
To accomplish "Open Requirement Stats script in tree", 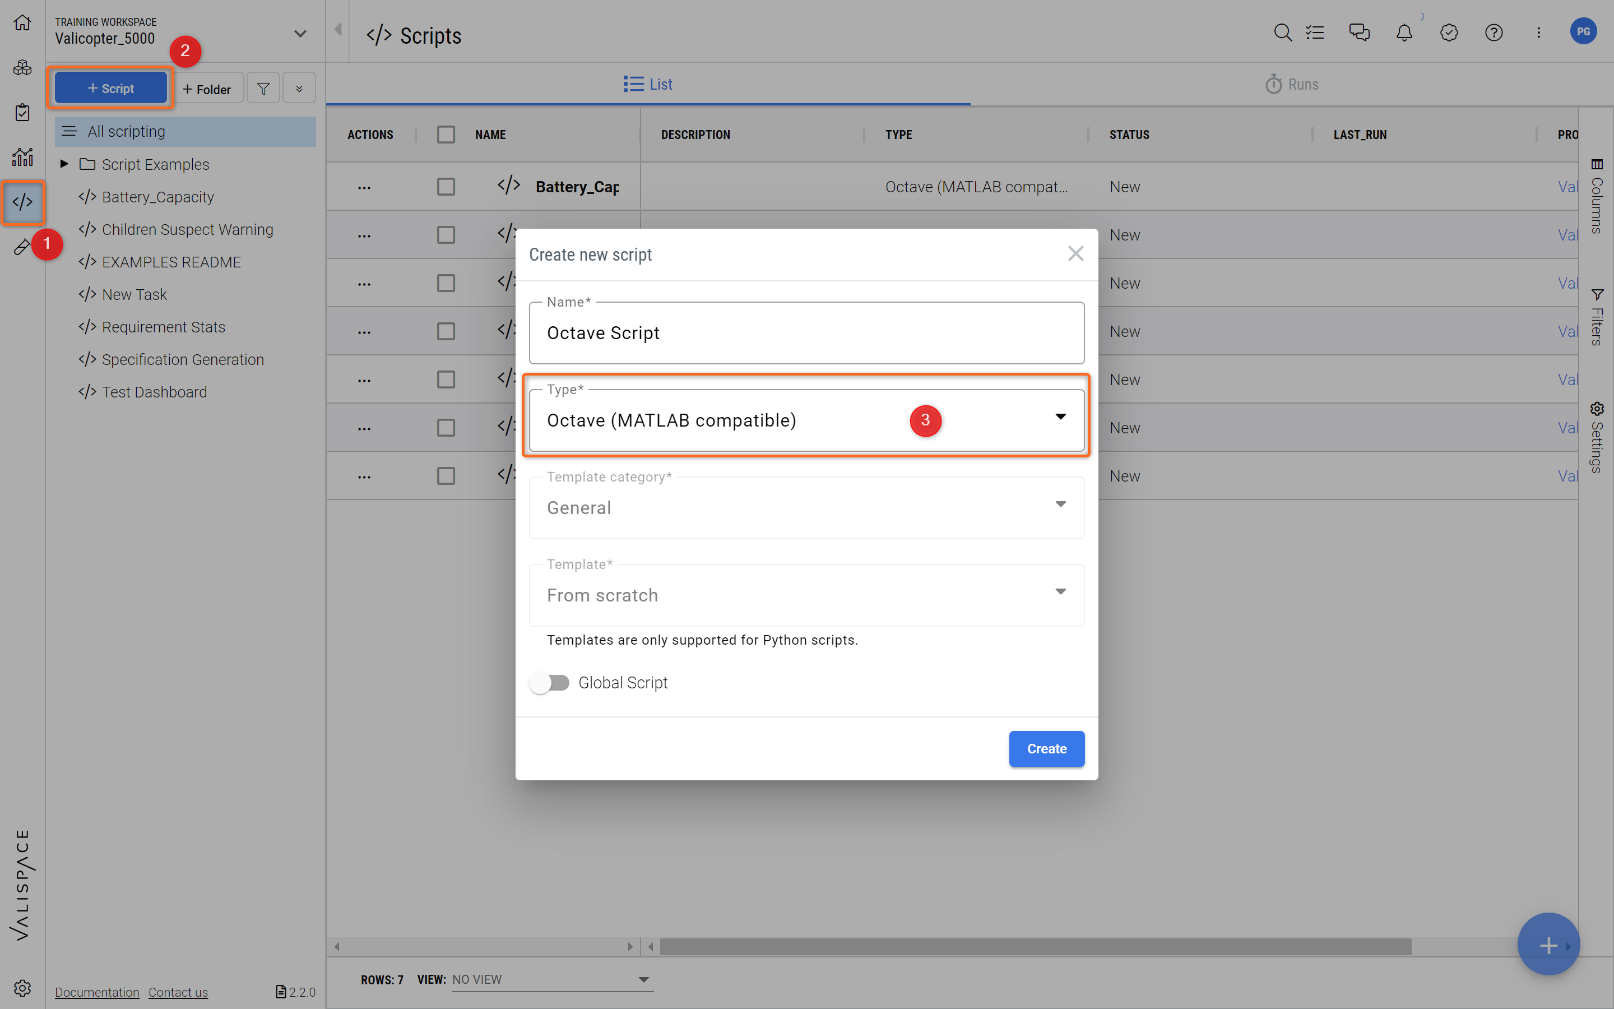I will coord(163,327).
